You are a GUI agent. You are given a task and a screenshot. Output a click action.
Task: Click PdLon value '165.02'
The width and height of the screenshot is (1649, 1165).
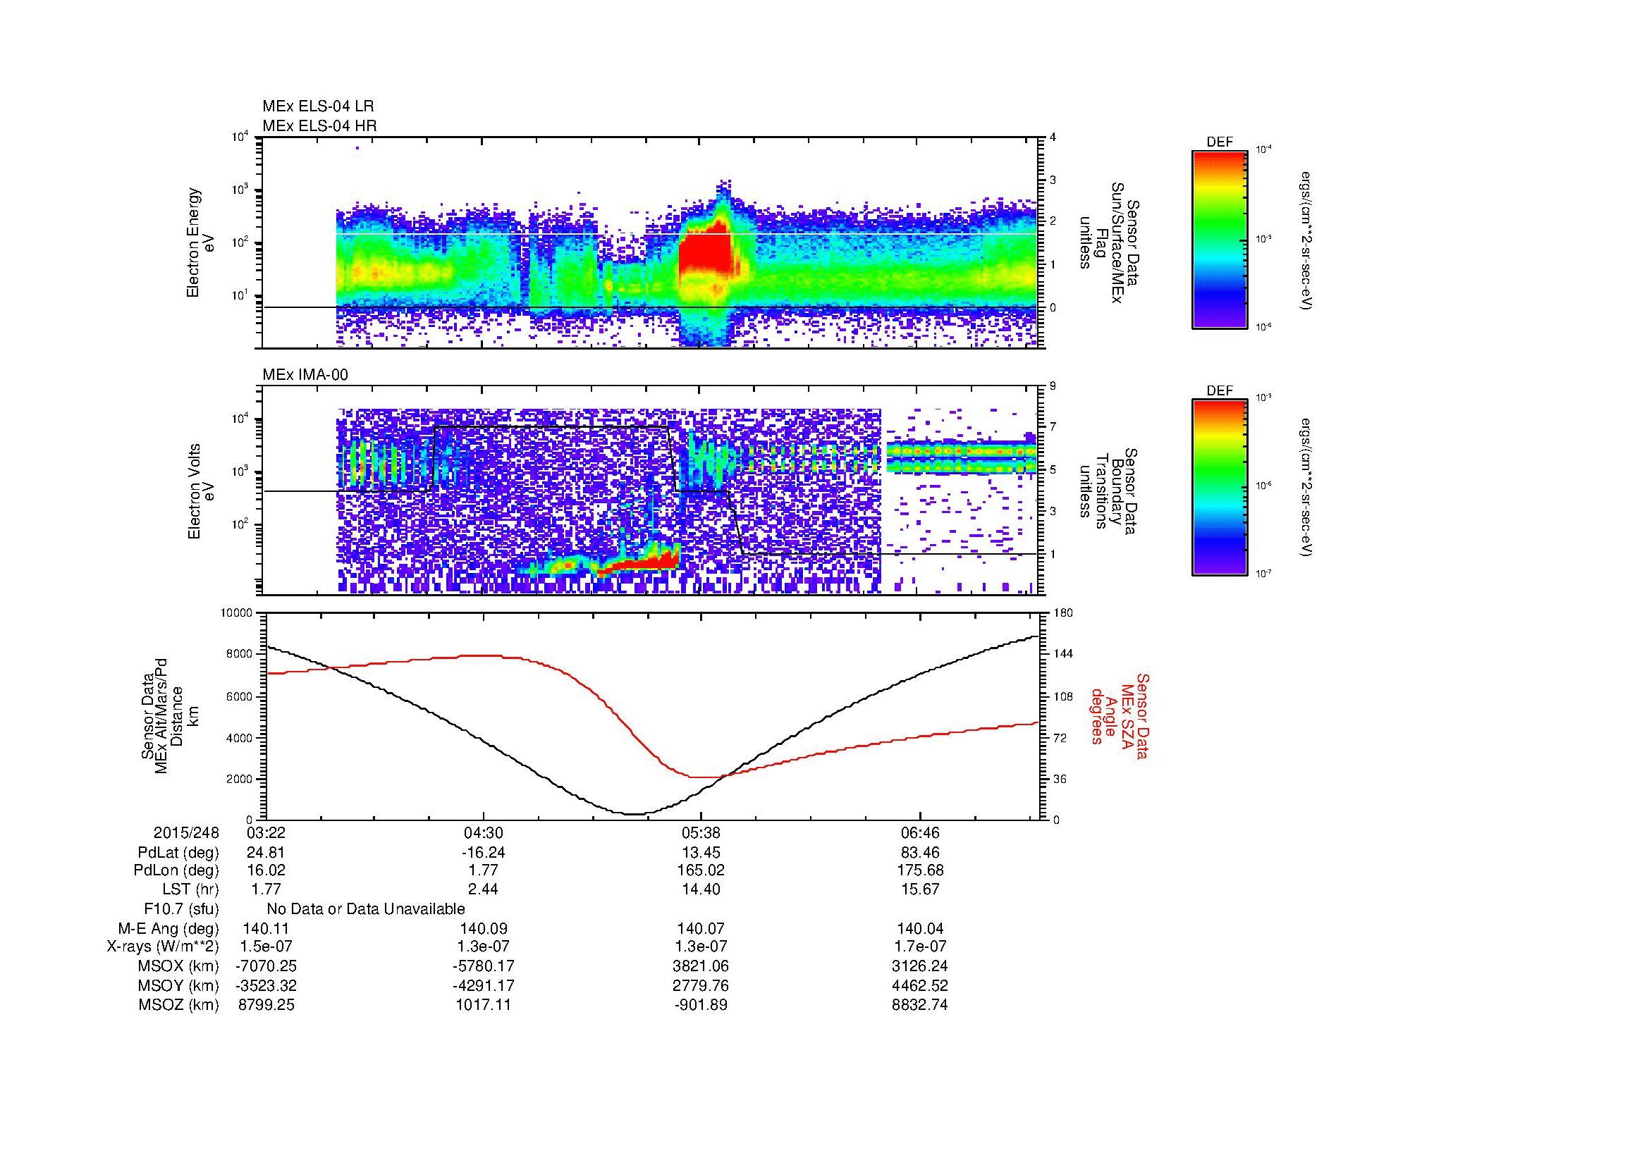pyautogui.click(x=701, y=870)
